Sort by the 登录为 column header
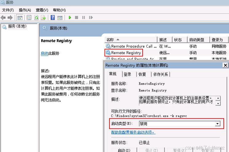 coord(219,40)
